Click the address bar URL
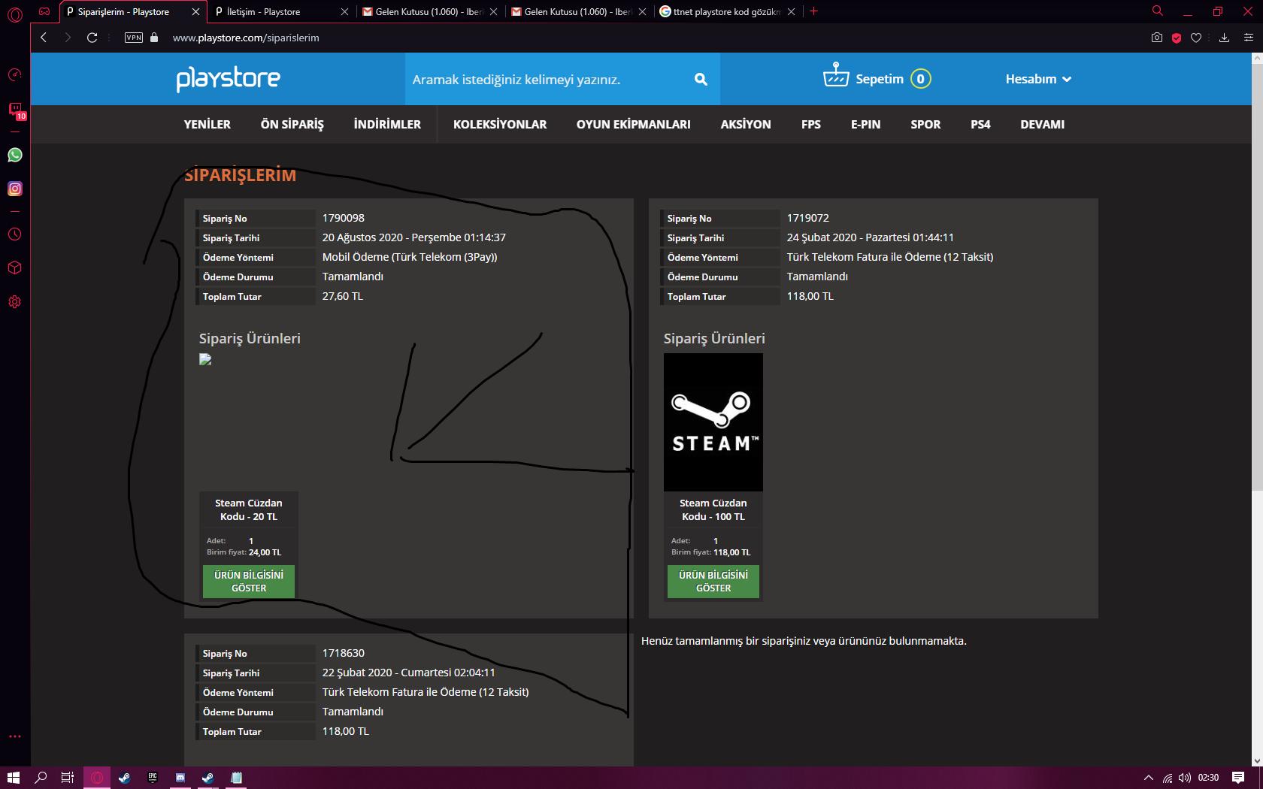Viewport: 1263px width, 789px height. (x=246, y=38)
